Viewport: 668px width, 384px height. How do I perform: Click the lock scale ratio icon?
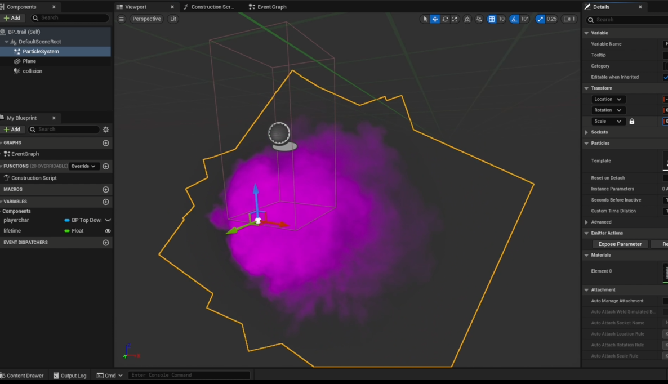click(x=631, y=122)
